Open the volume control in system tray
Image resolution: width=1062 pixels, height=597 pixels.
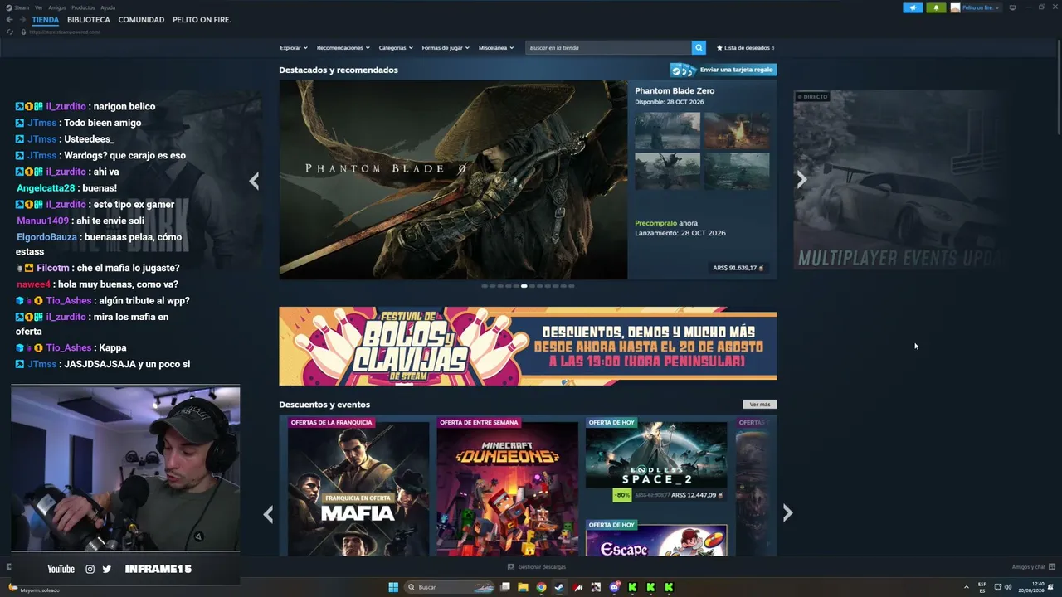click(1008, 587)
